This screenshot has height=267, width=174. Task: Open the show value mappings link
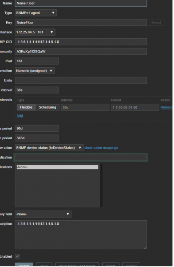click(x=101, y=148)
